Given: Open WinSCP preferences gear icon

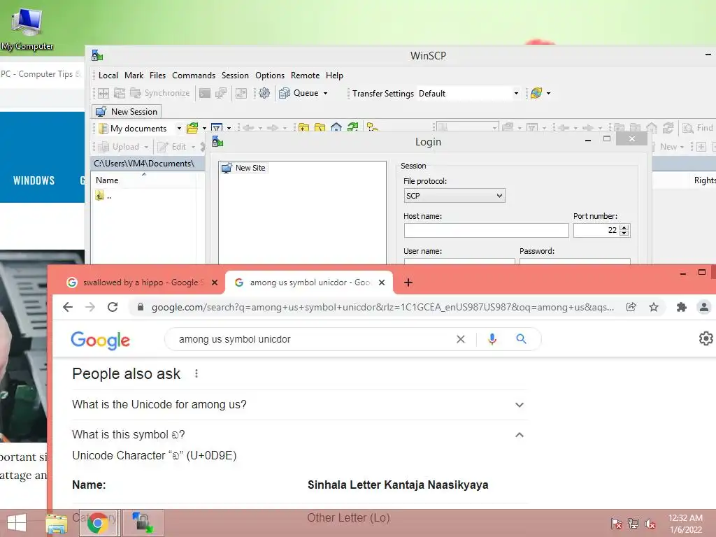Looking at the screenshot, I should point(264,93).
